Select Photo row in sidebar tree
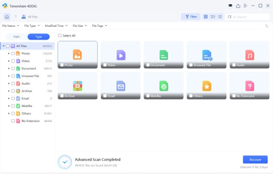The image size is (273, 174). [x=28, y=54]
